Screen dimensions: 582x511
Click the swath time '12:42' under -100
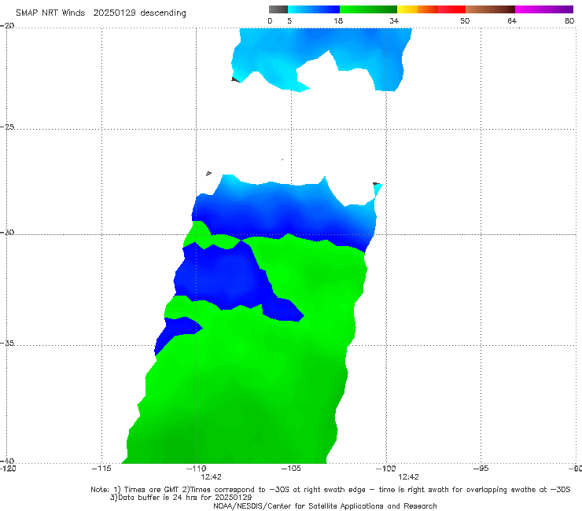(408, 477)
